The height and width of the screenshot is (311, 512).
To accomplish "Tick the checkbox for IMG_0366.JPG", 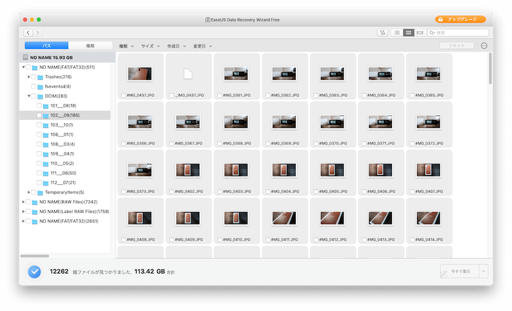I will [123, 143].
